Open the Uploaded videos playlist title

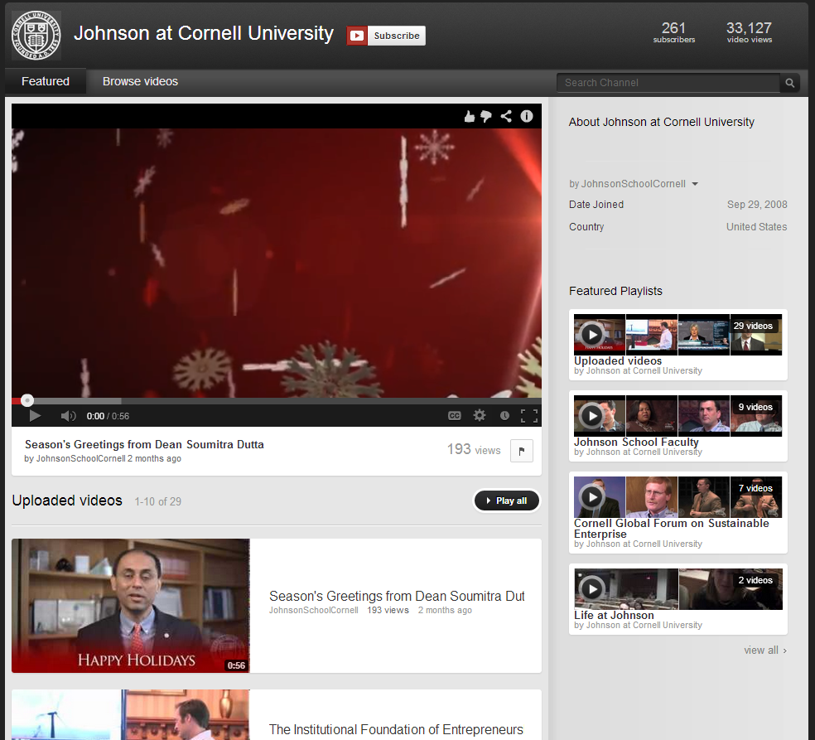coord(618,361)
